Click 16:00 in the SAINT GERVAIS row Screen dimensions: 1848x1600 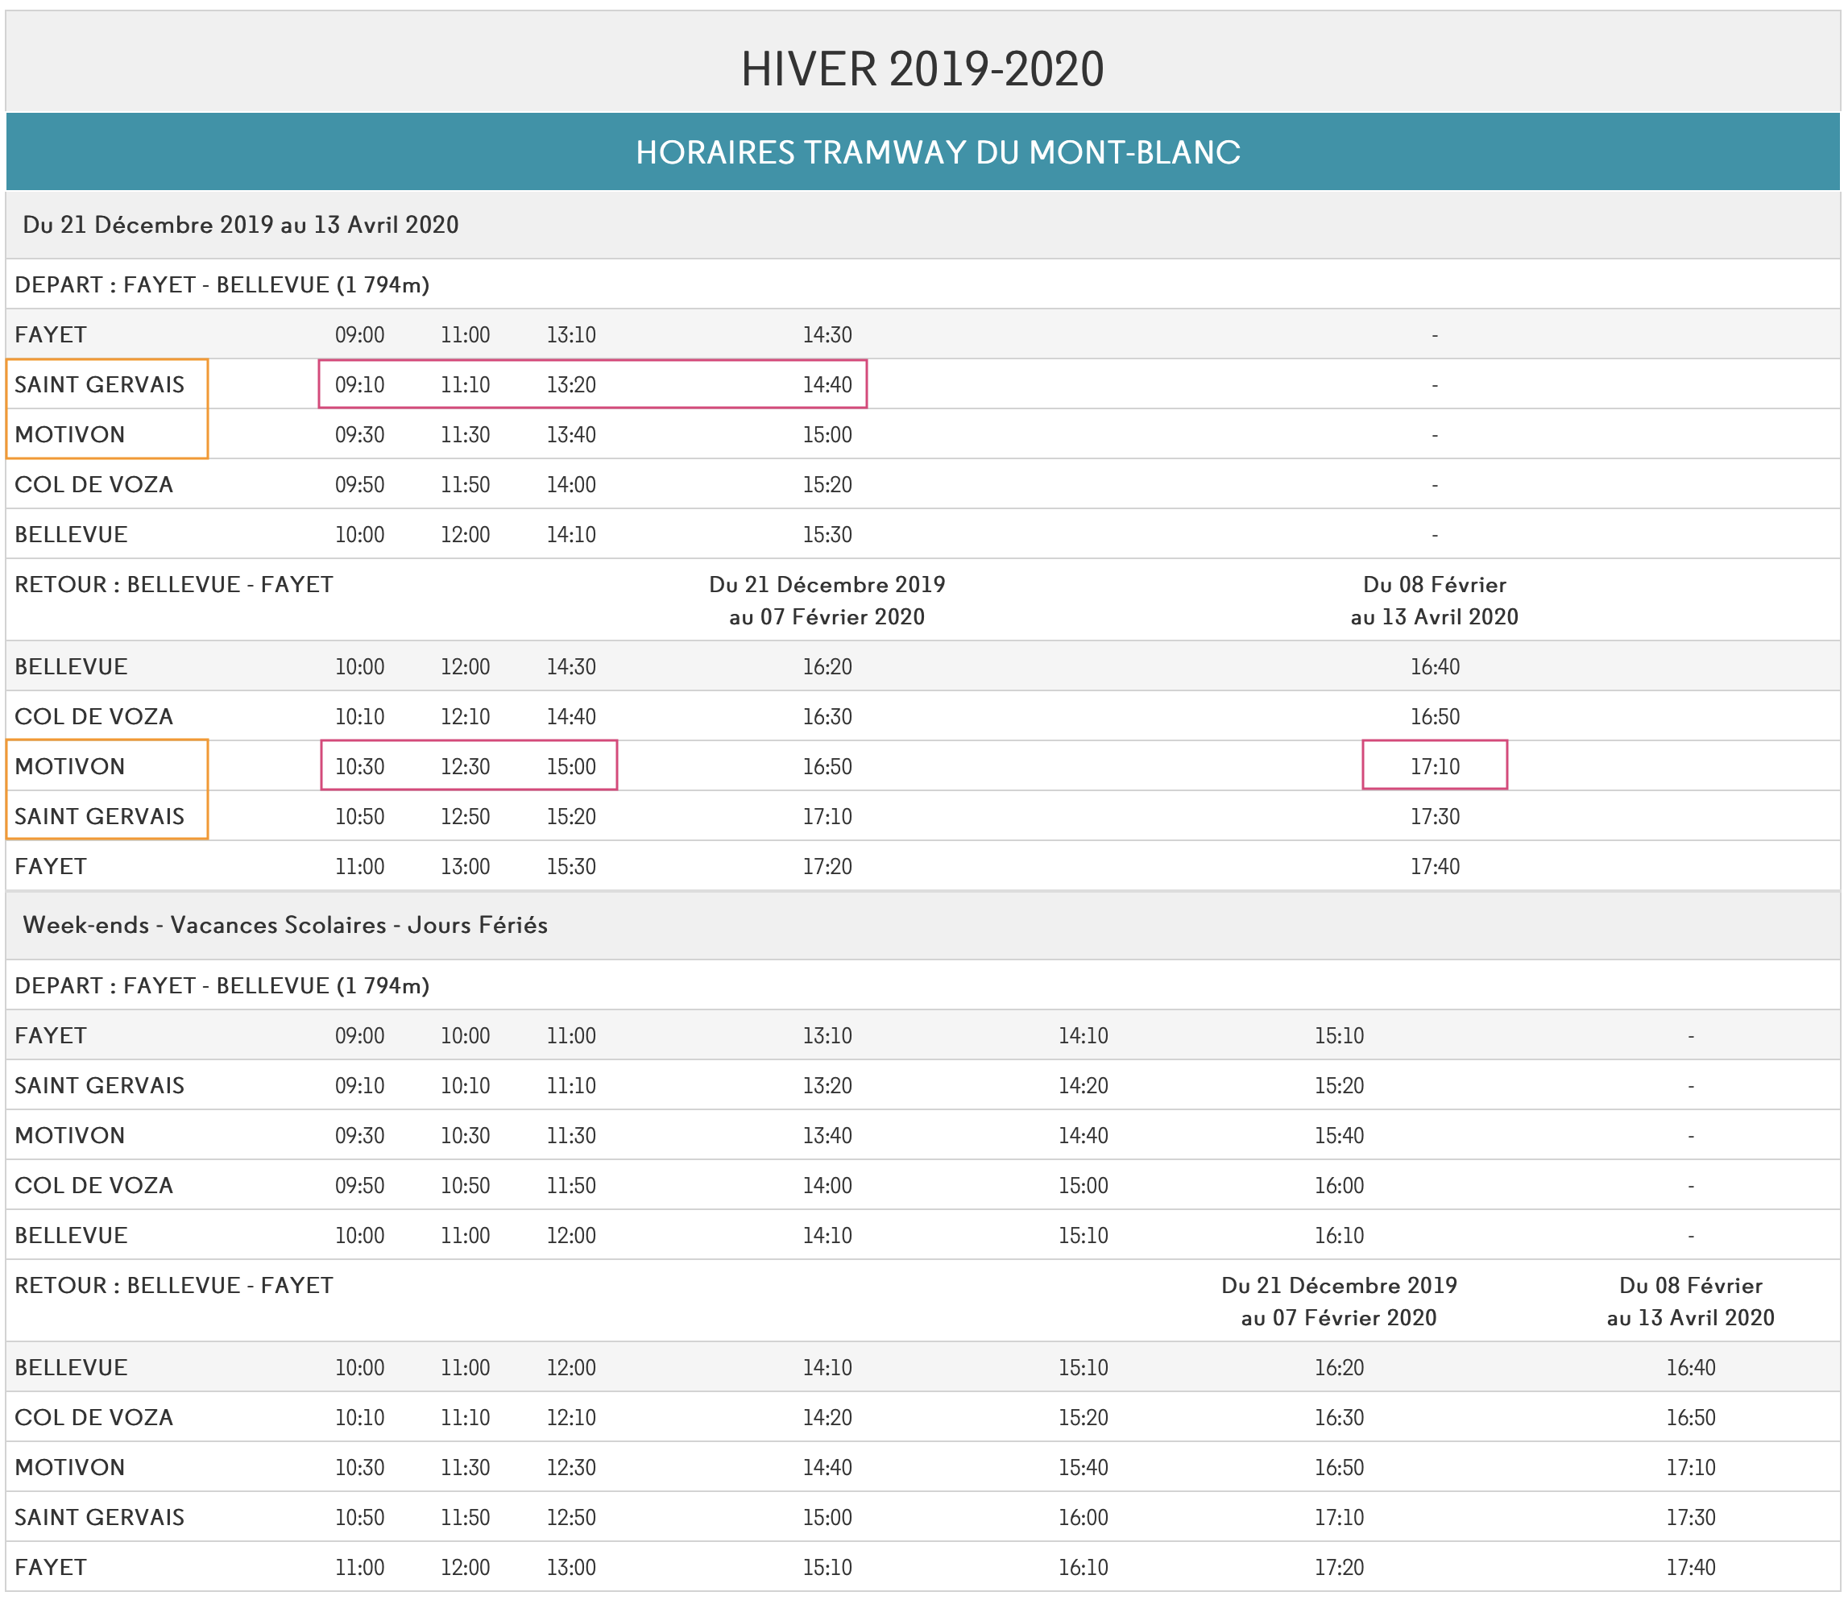coord(1083,1517)
